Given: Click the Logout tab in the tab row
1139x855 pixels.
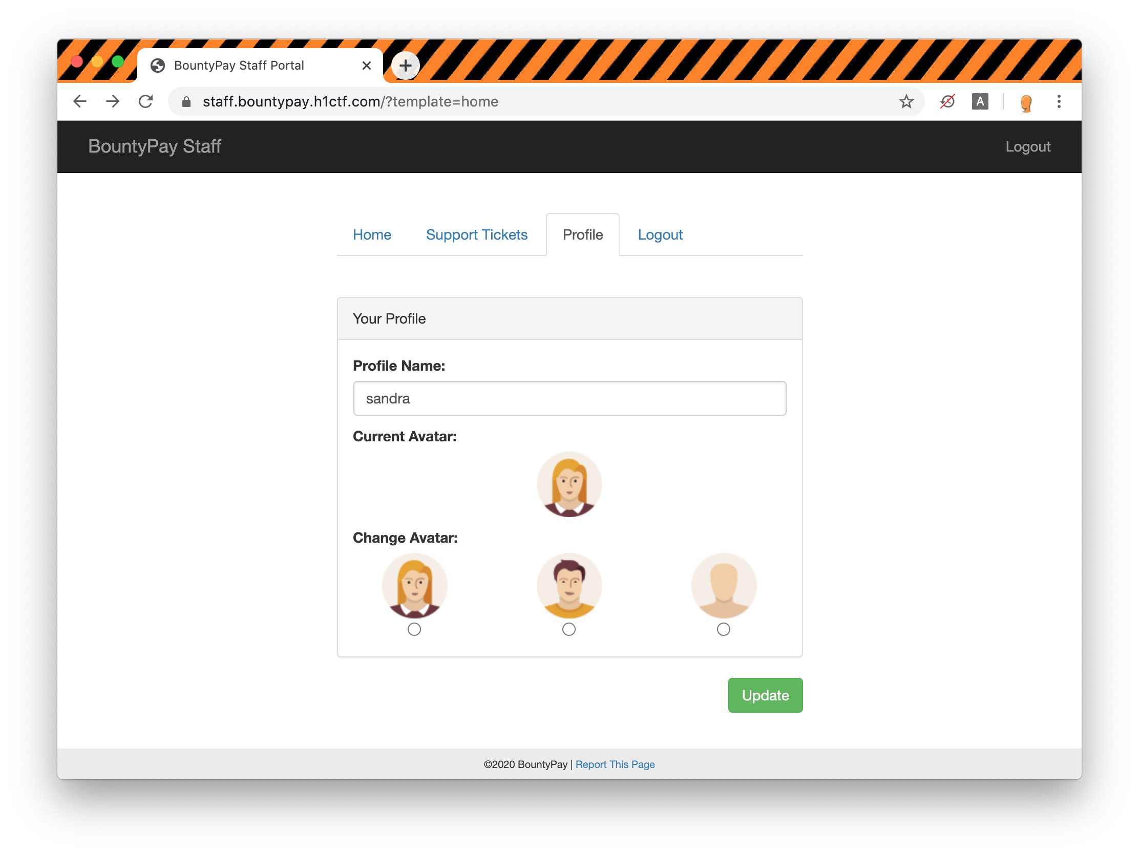Looking at the screenshot, I should [x=660, y=234].
